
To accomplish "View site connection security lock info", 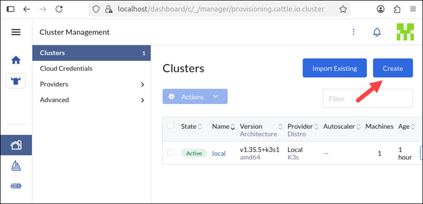I will point(109,10).
